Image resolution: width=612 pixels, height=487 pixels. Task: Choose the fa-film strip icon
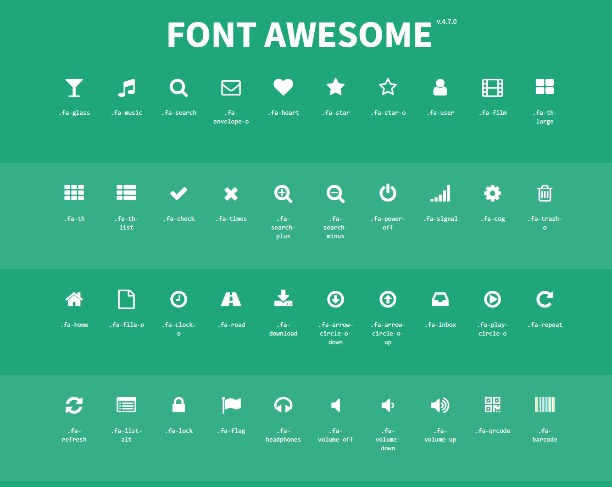[x=493, y=88]
